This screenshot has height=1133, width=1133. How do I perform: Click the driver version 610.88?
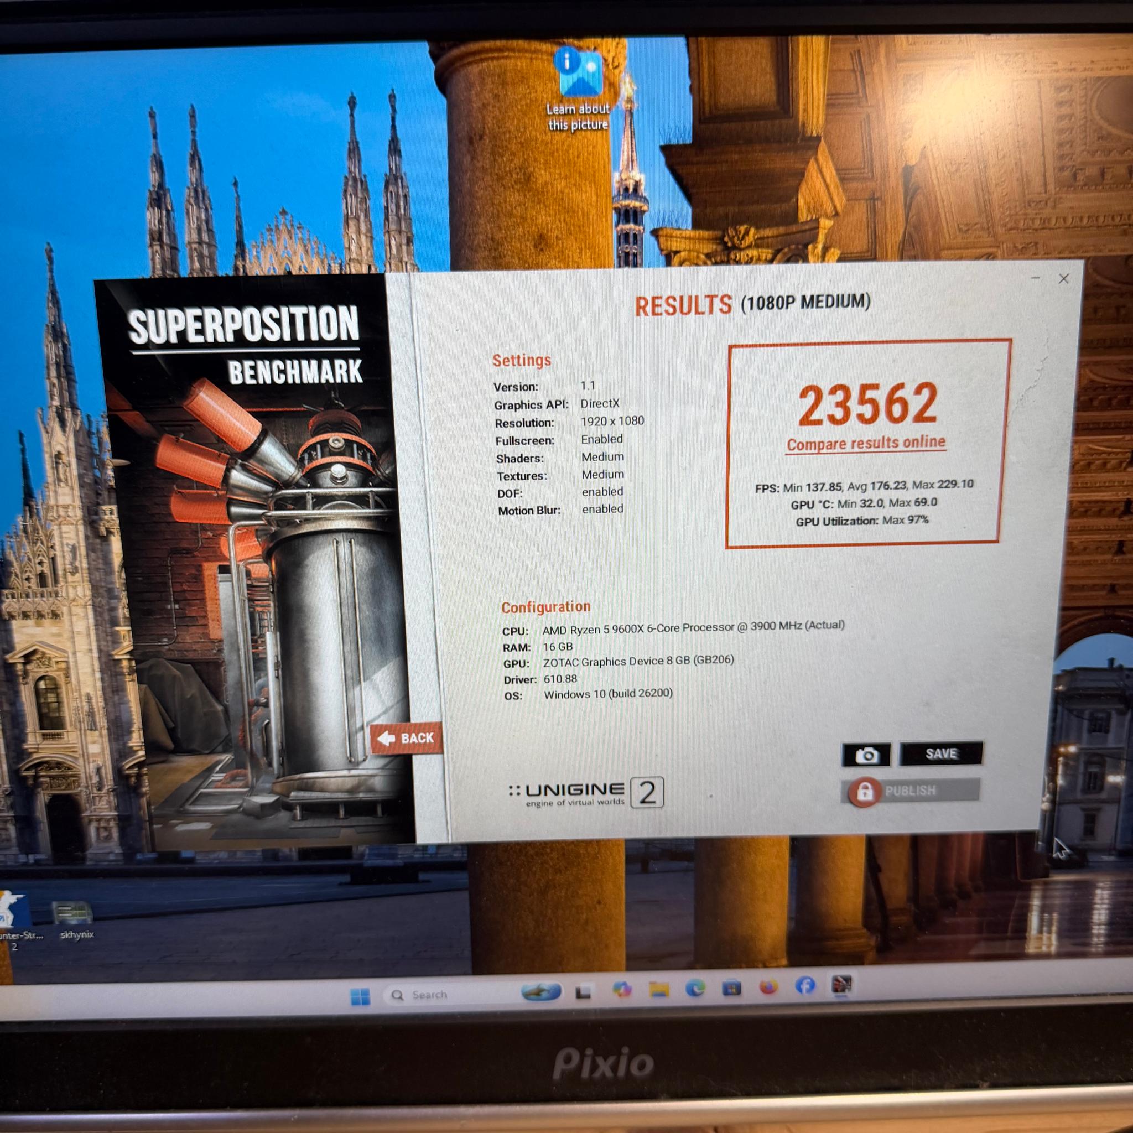pos(560,678)
